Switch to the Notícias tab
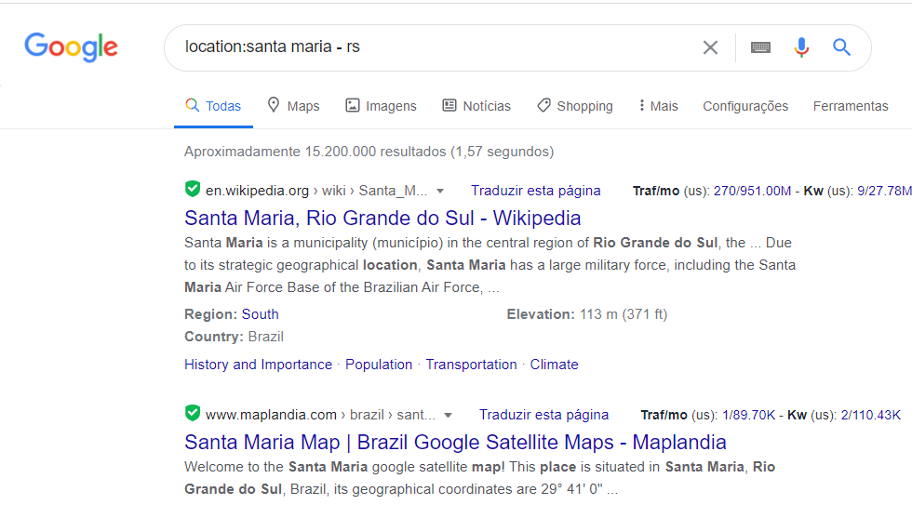The width and height of the screenshot is (912, 518). [476, 106]
